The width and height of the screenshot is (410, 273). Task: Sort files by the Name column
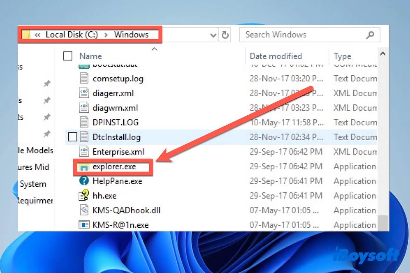91,56
